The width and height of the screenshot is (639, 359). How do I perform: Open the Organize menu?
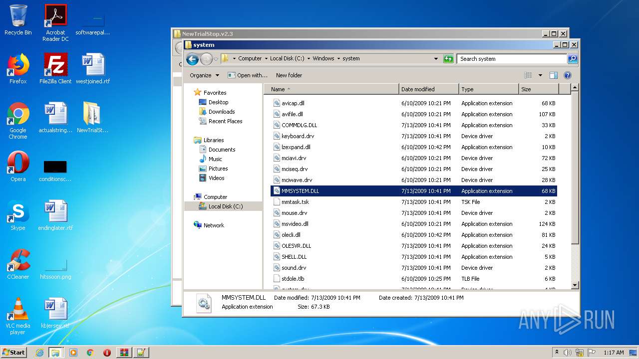[204, 75]
